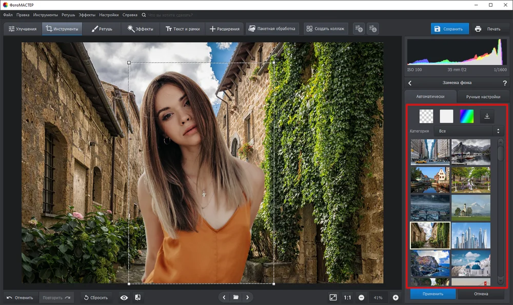Viewport: 513px width, 305px height.
Task: Switch to the Ручные настройки tab
Action: (x=483, y=97)
